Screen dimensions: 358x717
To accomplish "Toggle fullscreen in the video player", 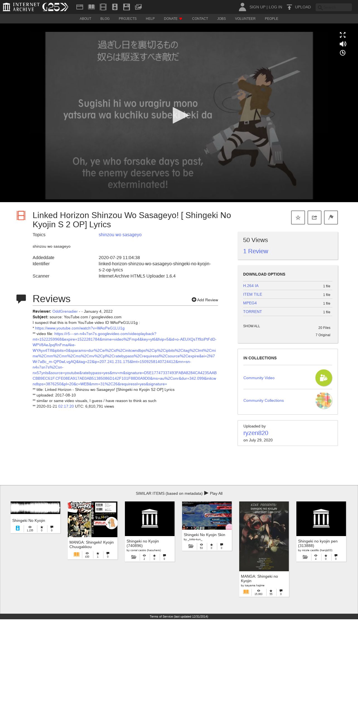I will coord(343,35).
